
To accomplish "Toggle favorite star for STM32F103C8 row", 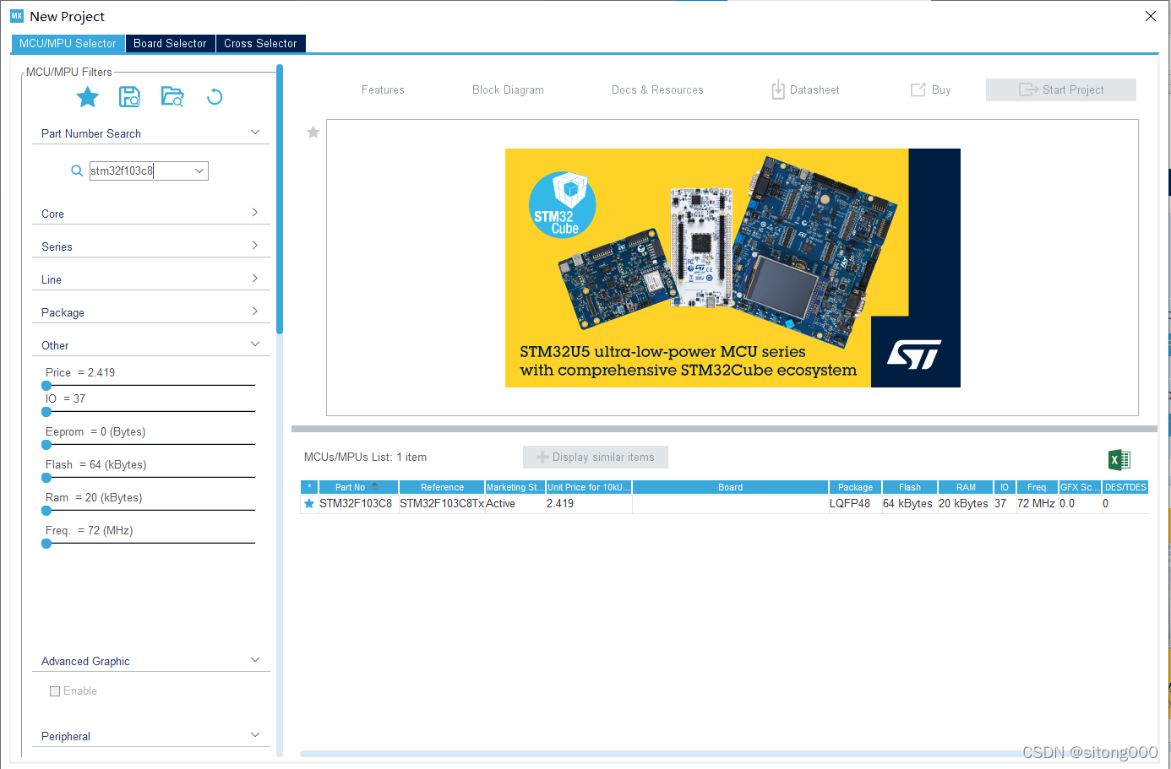I will [309, 504].
